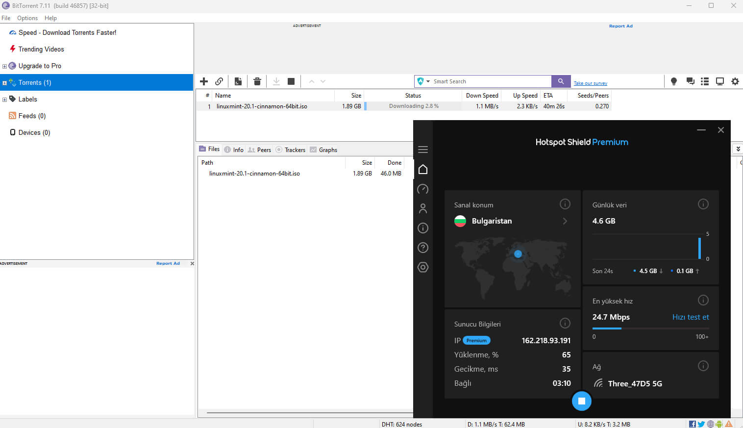Click info icon on Günlük veri card
743x428 pixels.
click(x=703, y=204)
